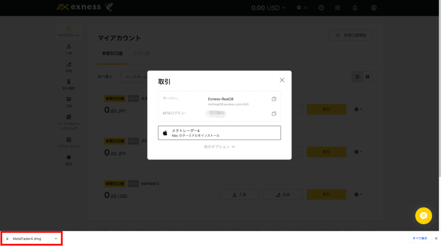441x246 pixels.
Task: Copy the MT4 login number
Action: tap(273, 114)
